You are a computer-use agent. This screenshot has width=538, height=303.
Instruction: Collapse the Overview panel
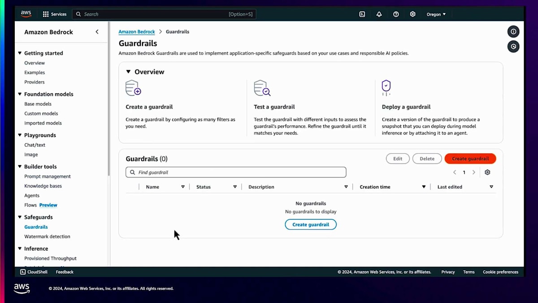point(128,72)
